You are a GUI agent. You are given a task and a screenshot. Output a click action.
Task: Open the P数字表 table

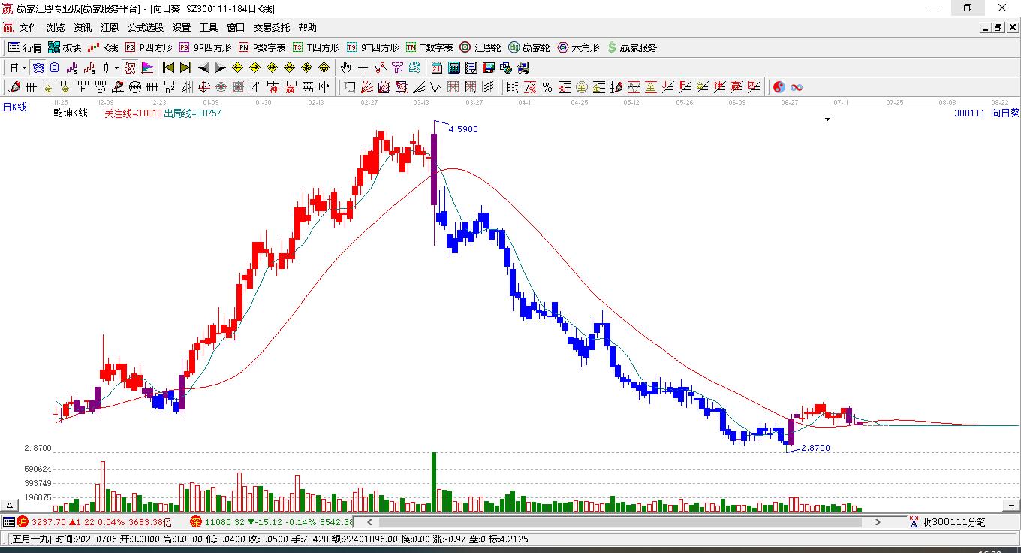point(262,47)
